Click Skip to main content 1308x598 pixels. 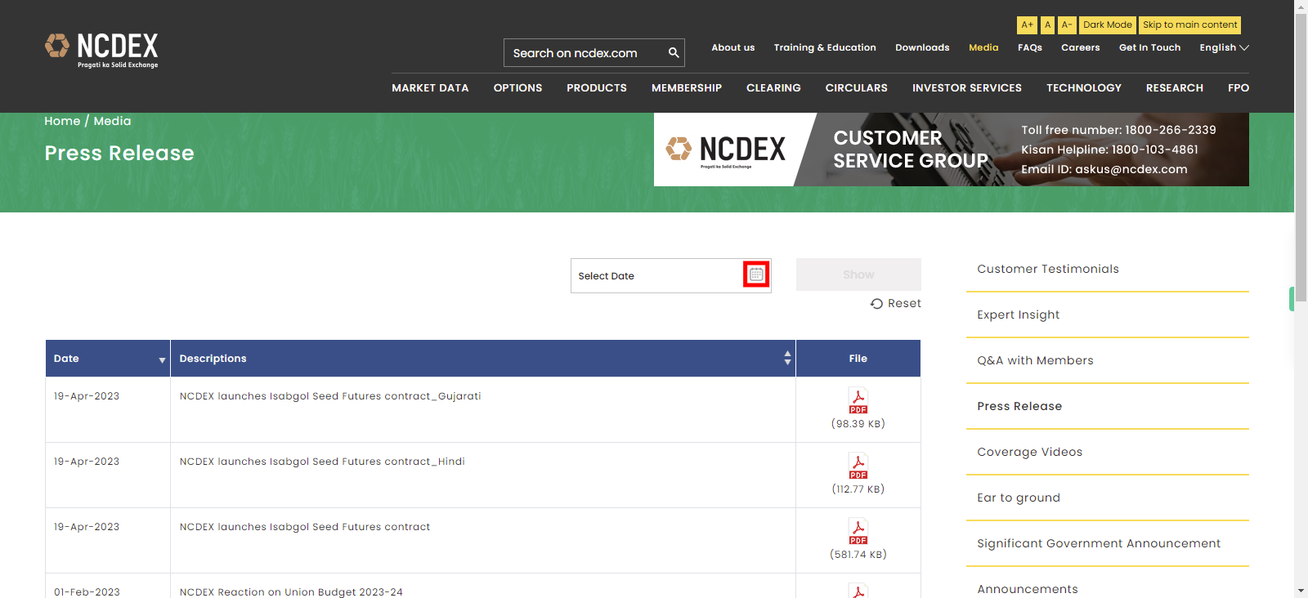[1189, 25]
